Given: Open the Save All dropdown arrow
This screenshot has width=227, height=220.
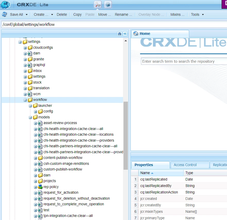Looking at the screenshot, I should point(27,14).
